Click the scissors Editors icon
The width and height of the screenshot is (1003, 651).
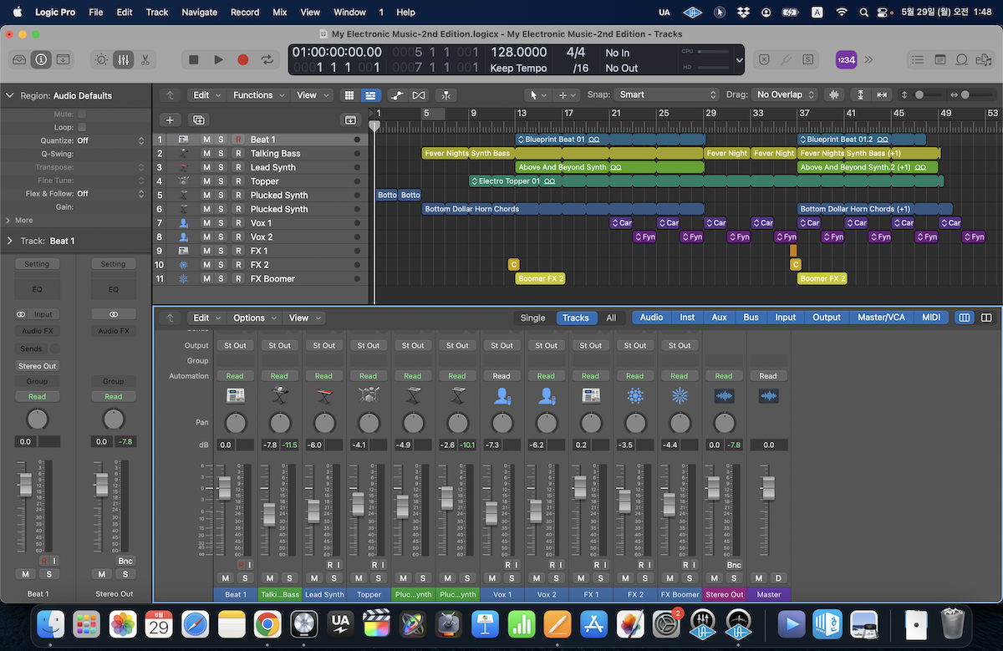[145, 59]
